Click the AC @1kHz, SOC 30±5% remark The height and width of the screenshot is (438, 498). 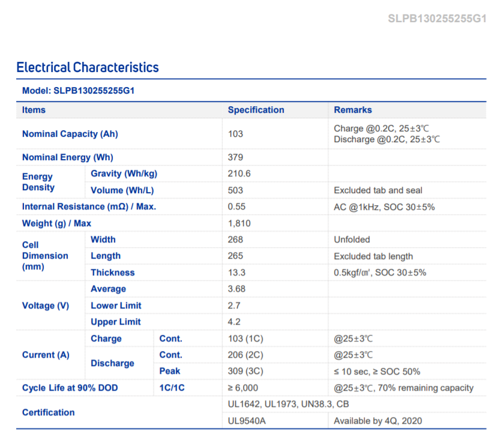384,206
